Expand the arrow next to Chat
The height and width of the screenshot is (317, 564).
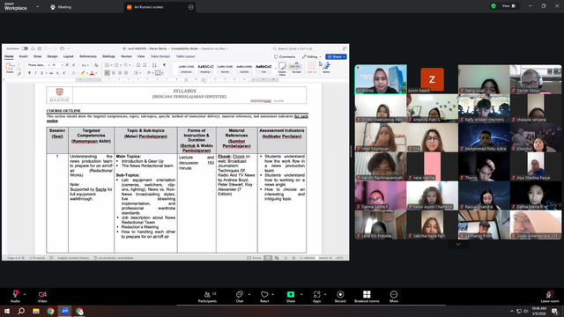[x=249, y=294]
